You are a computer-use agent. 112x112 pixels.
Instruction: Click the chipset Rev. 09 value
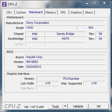100,34
